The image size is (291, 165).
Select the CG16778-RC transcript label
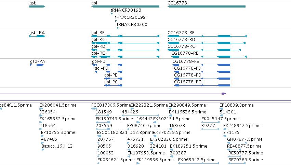pyautogui.click(x=181, y=46)
